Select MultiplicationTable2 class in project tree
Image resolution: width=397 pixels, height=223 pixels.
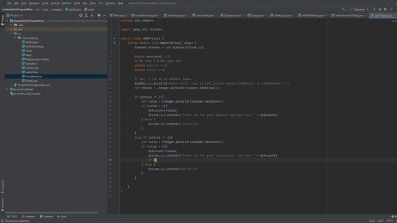click(x=37, y=59)
